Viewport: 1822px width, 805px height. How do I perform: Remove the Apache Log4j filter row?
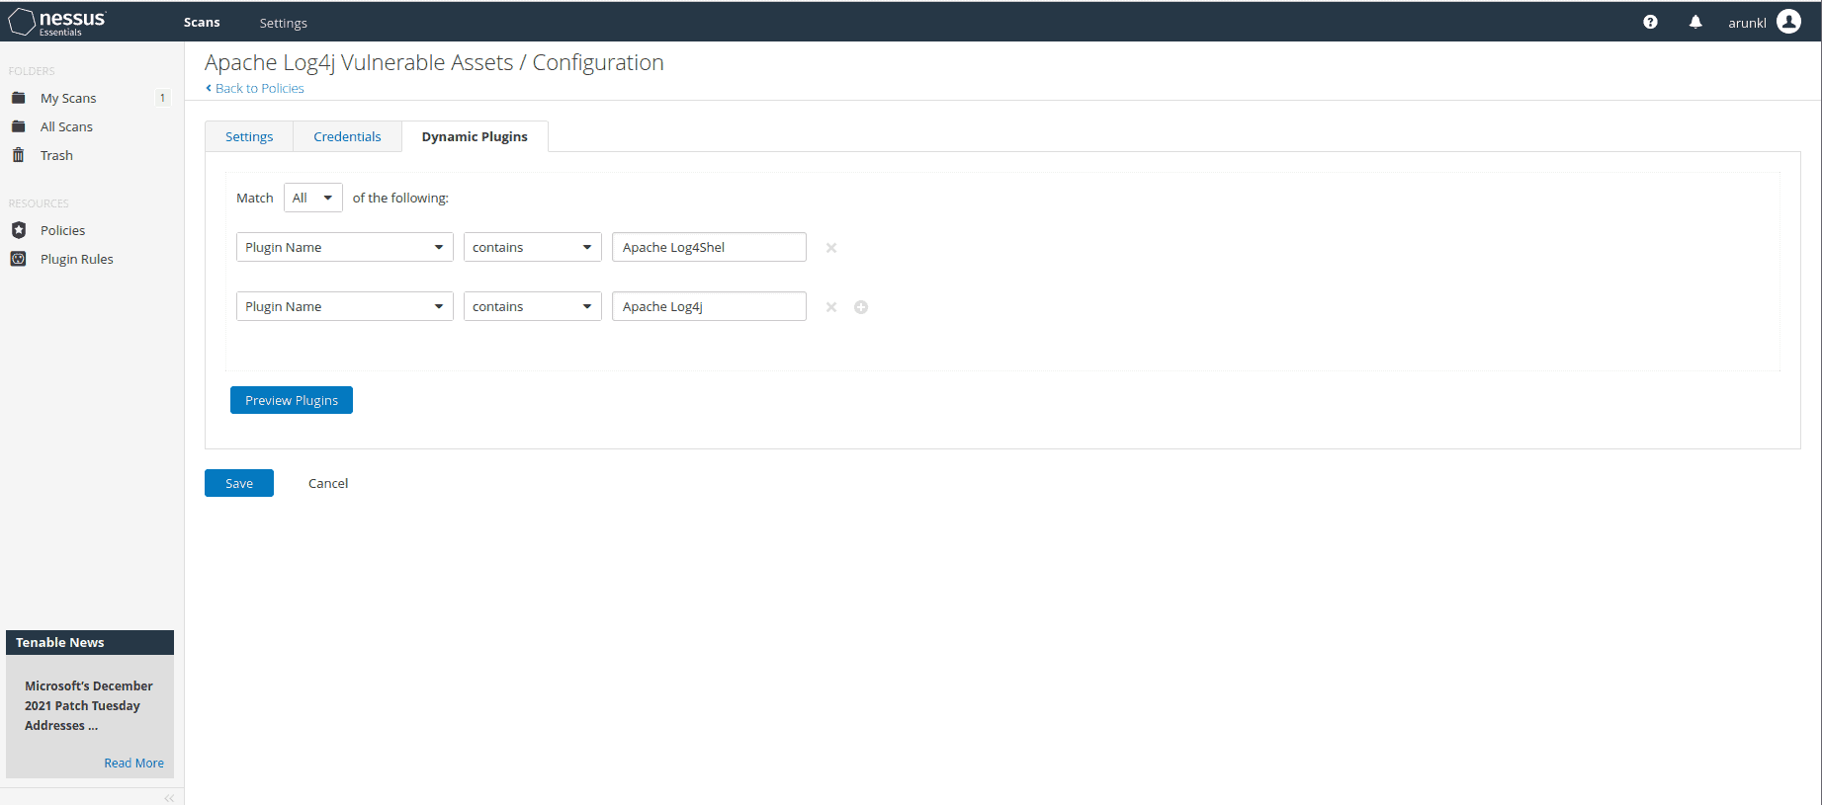point(831,307)
